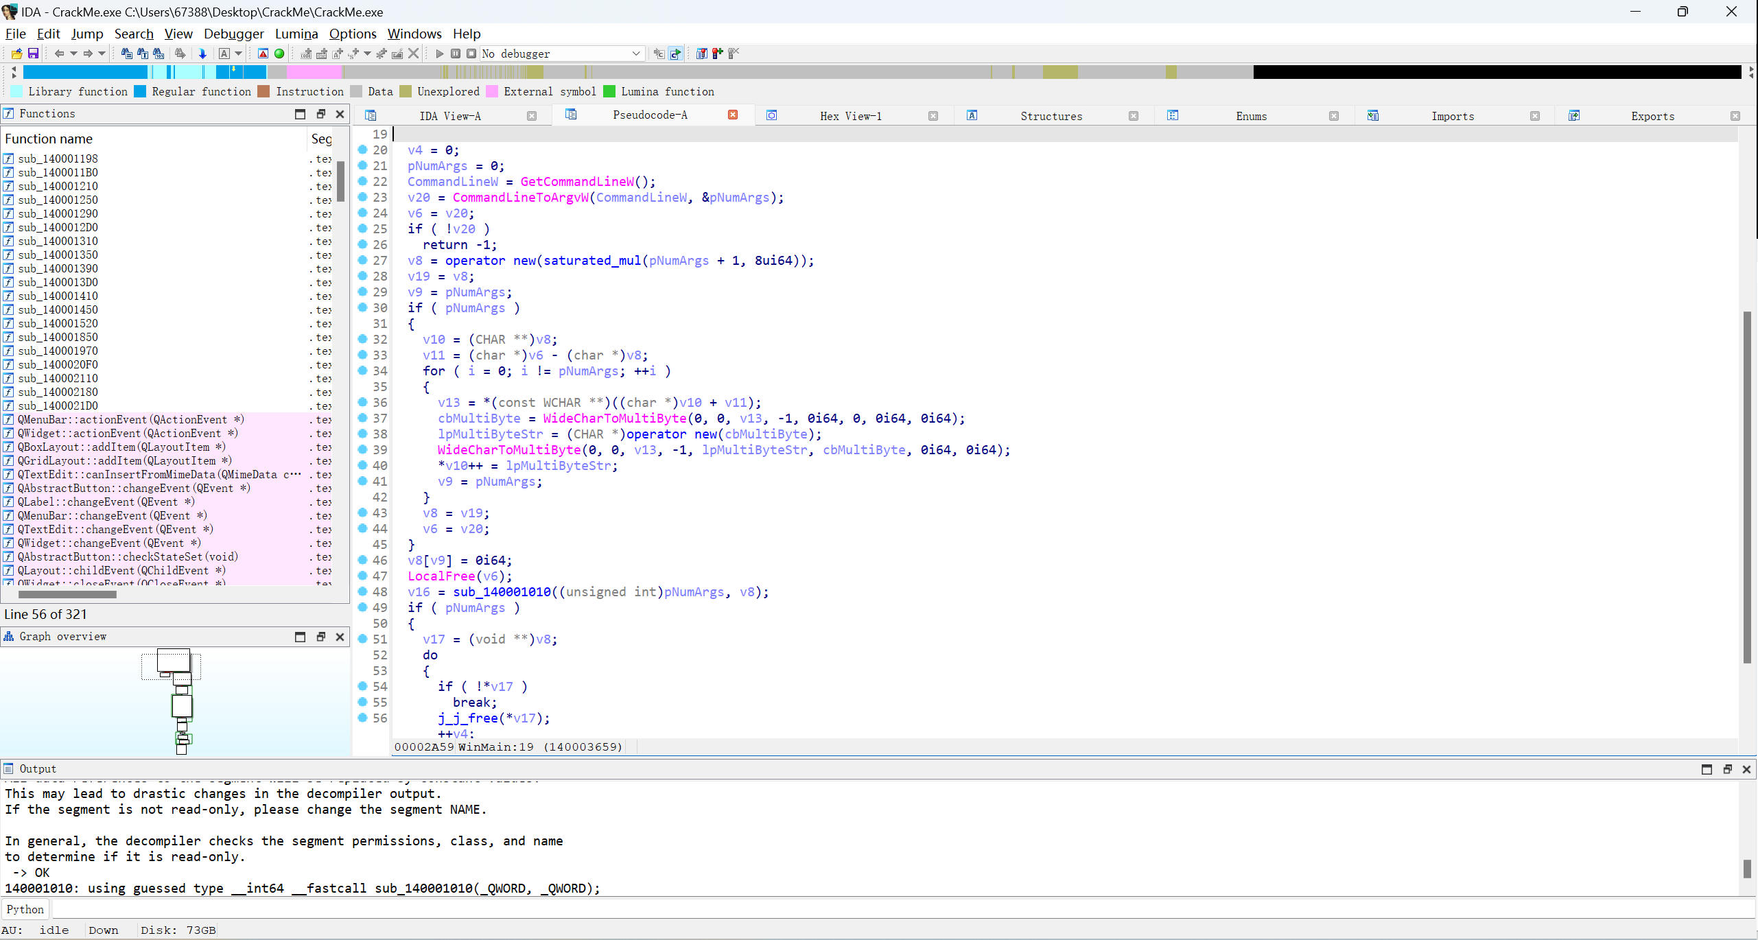Close the Pseudocode-A tab
This screenshot has height=940, width=1758.
pyautogui.click(x=733, y=115)
